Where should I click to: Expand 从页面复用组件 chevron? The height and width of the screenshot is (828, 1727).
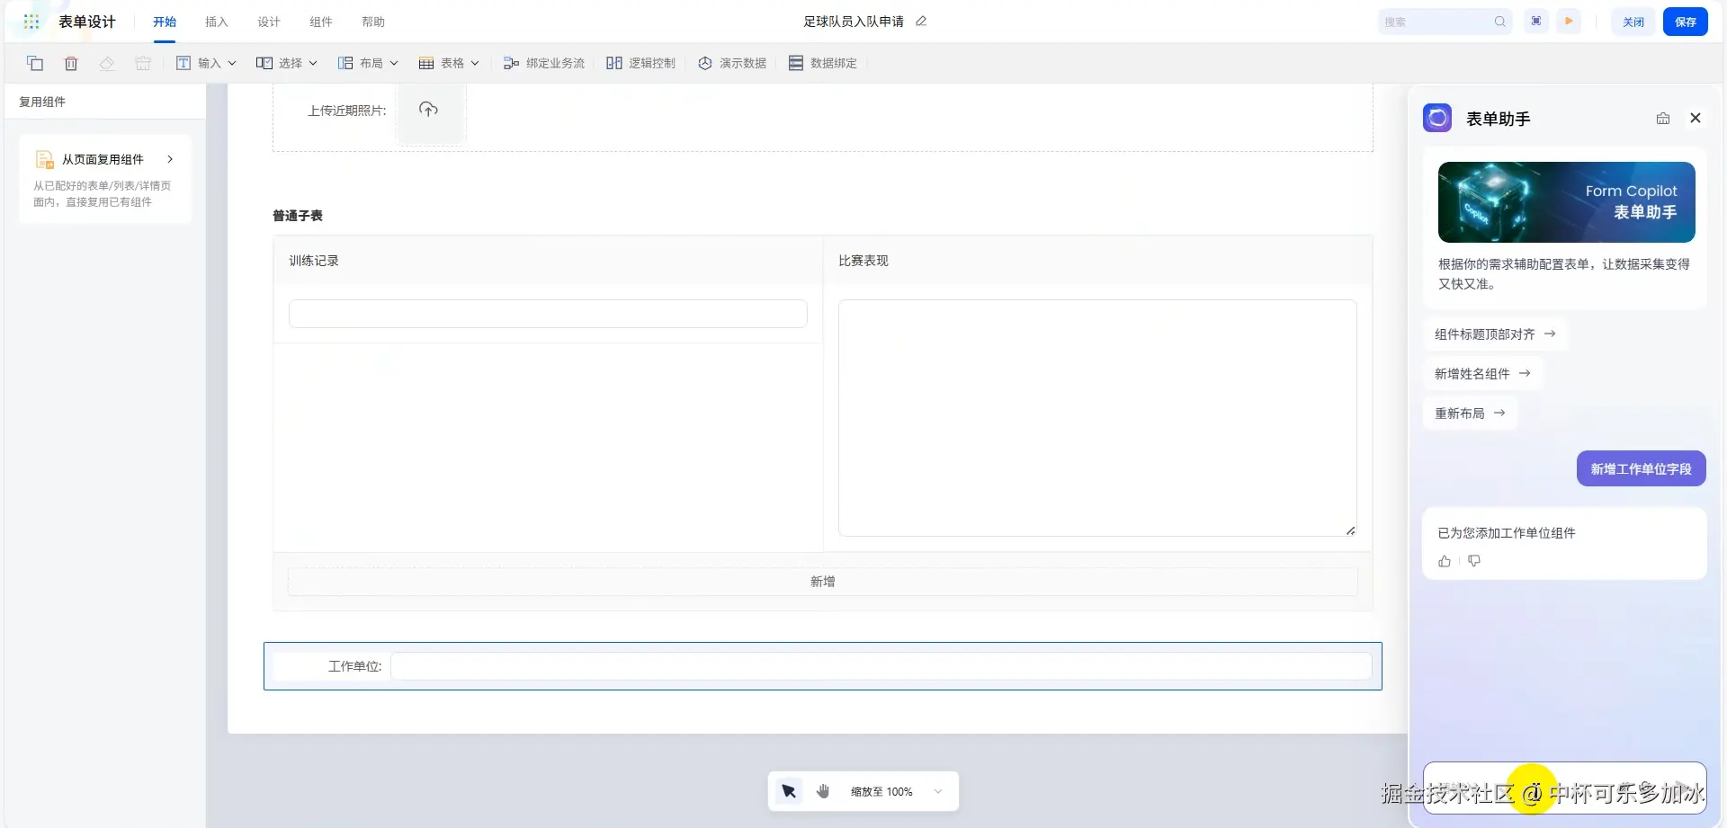170,159
